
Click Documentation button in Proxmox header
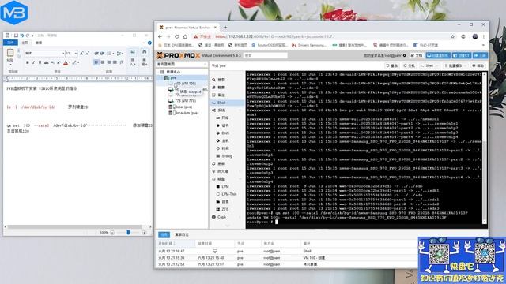click(417, 55)
